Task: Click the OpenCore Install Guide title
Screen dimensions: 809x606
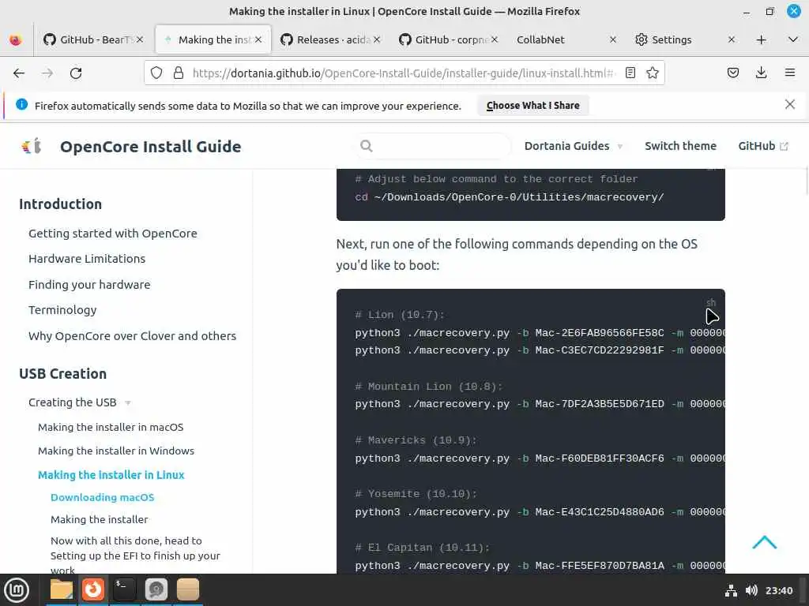Action: pyautogui.click(x=150, y=146)
